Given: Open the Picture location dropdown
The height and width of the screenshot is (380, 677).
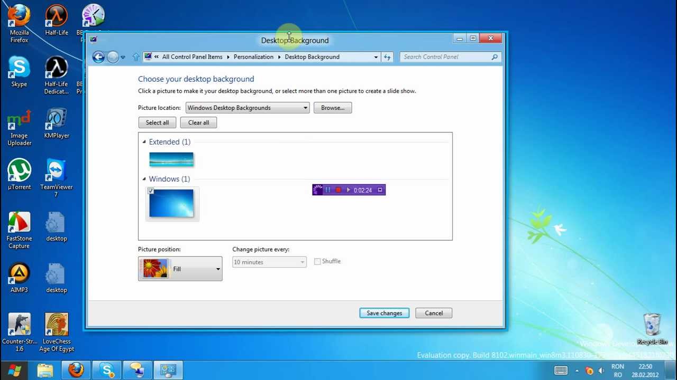Looking at the screenshot, I should coord(247,108).
